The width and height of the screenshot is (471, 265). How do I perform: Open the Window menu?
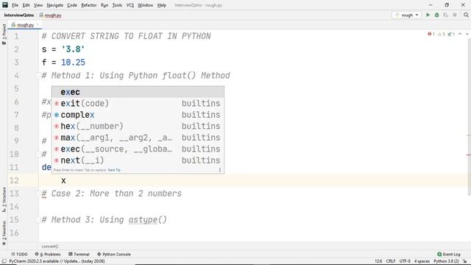coord(146,5)
